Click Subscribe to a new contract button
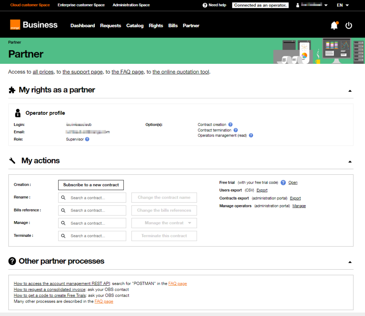Screen dimensions: 365x316 click(x=91, y=185)
